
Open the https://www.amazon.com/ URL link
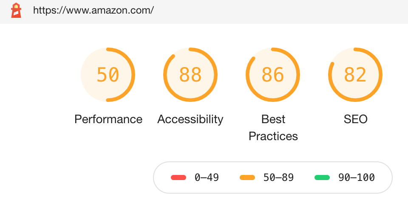pos(93,10)
